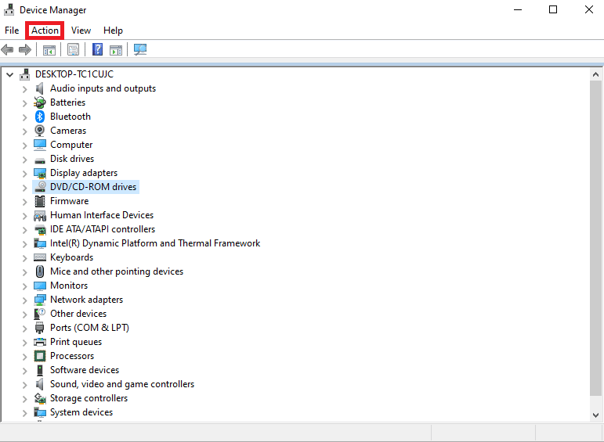This screenshot has height=442, width=604.
Task: Click the Batteries icon
Action: [40, 102]
